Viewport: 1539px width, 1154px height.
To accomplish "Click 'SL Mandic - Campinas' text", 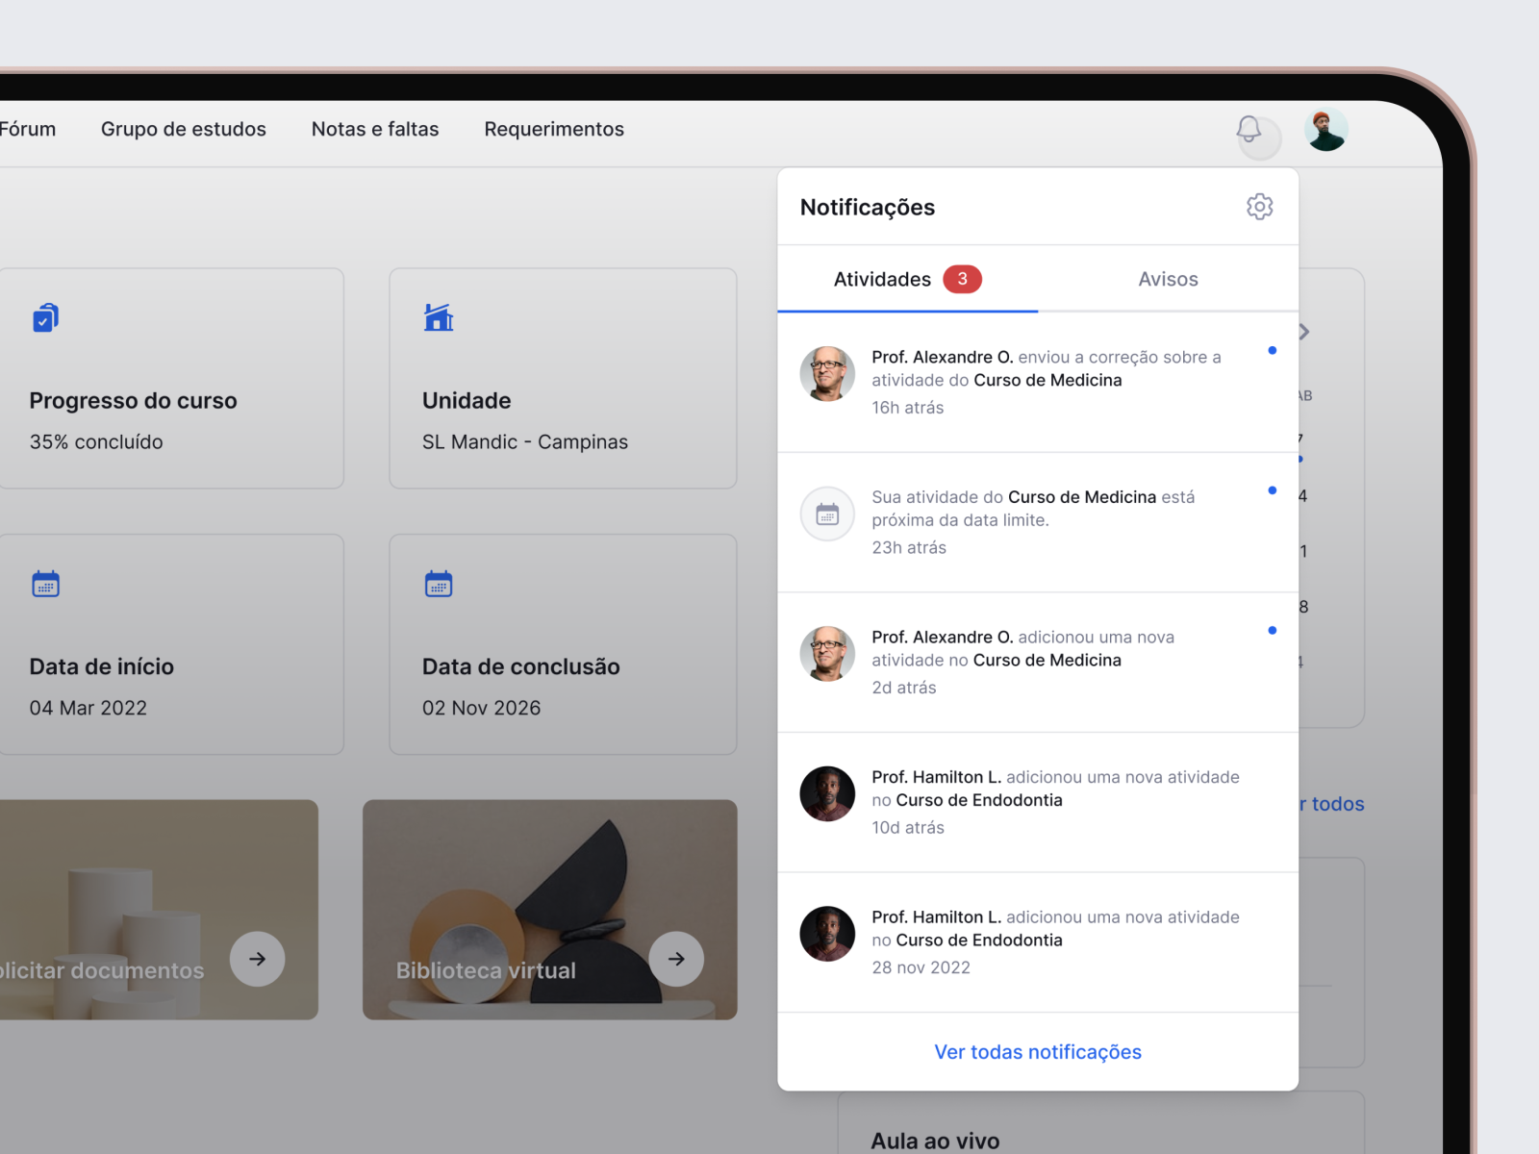I will tap(525, 442).
